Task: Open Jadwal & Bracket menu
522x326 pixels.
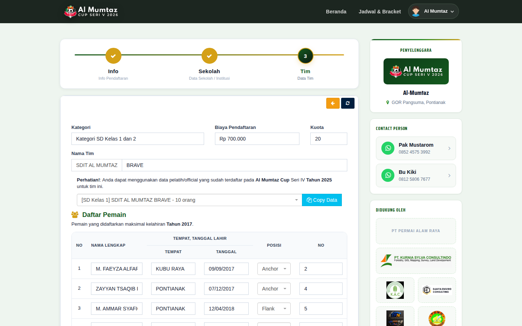Action: pyautogui.click(x=380, y=12)
